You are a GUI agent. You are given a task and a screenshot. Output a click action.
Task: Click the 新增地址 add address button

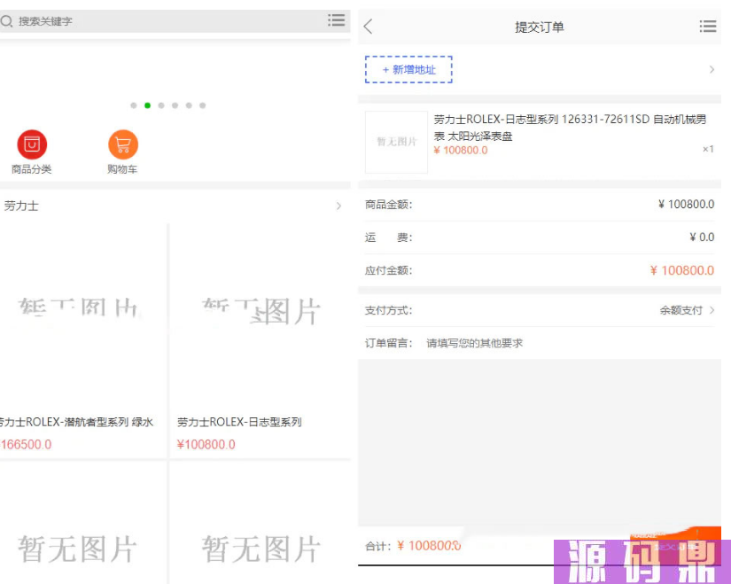click(x=408, y=69)
